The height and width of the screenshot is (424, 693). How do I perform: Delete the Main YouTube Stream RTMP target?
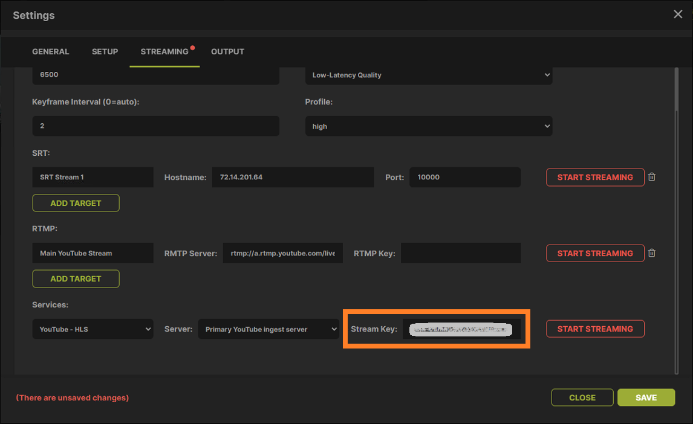click(651, 253)
